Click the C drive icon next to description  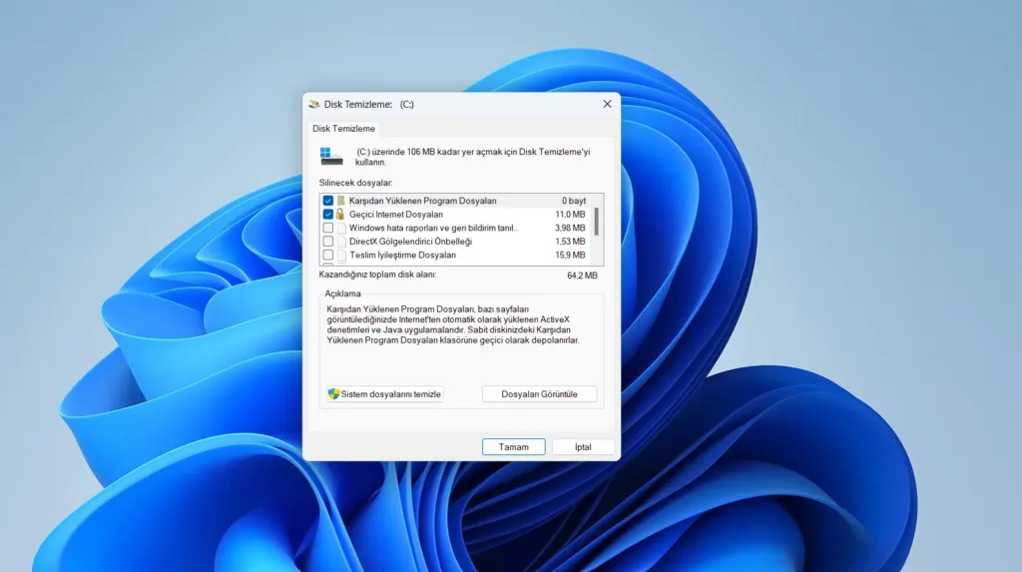[x=331, y=157]
